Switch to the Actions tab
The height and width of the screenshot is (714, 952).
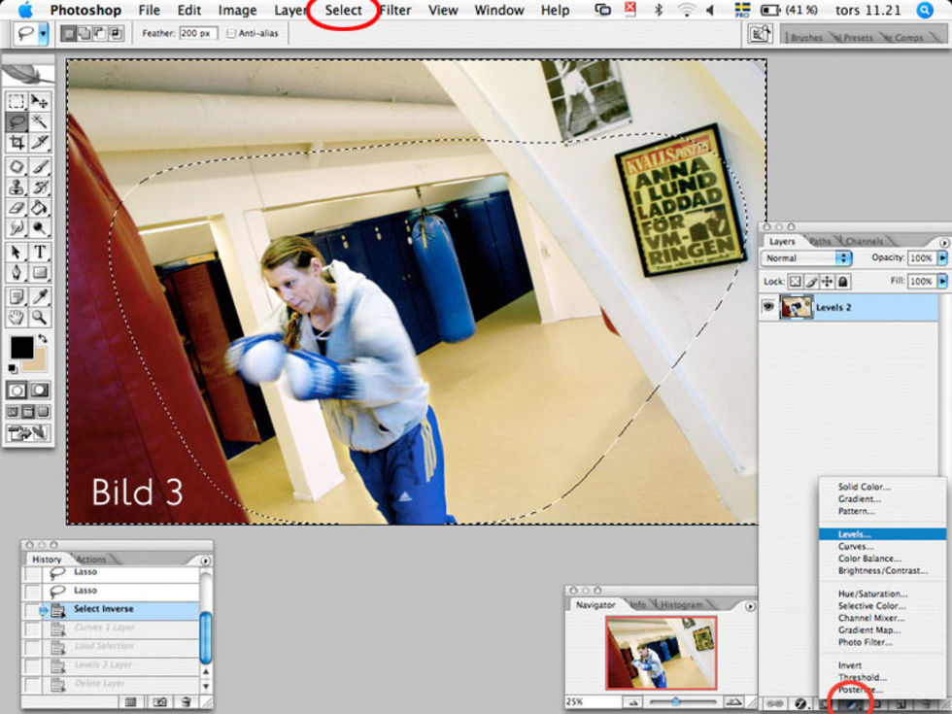click(x=91, y=560)
